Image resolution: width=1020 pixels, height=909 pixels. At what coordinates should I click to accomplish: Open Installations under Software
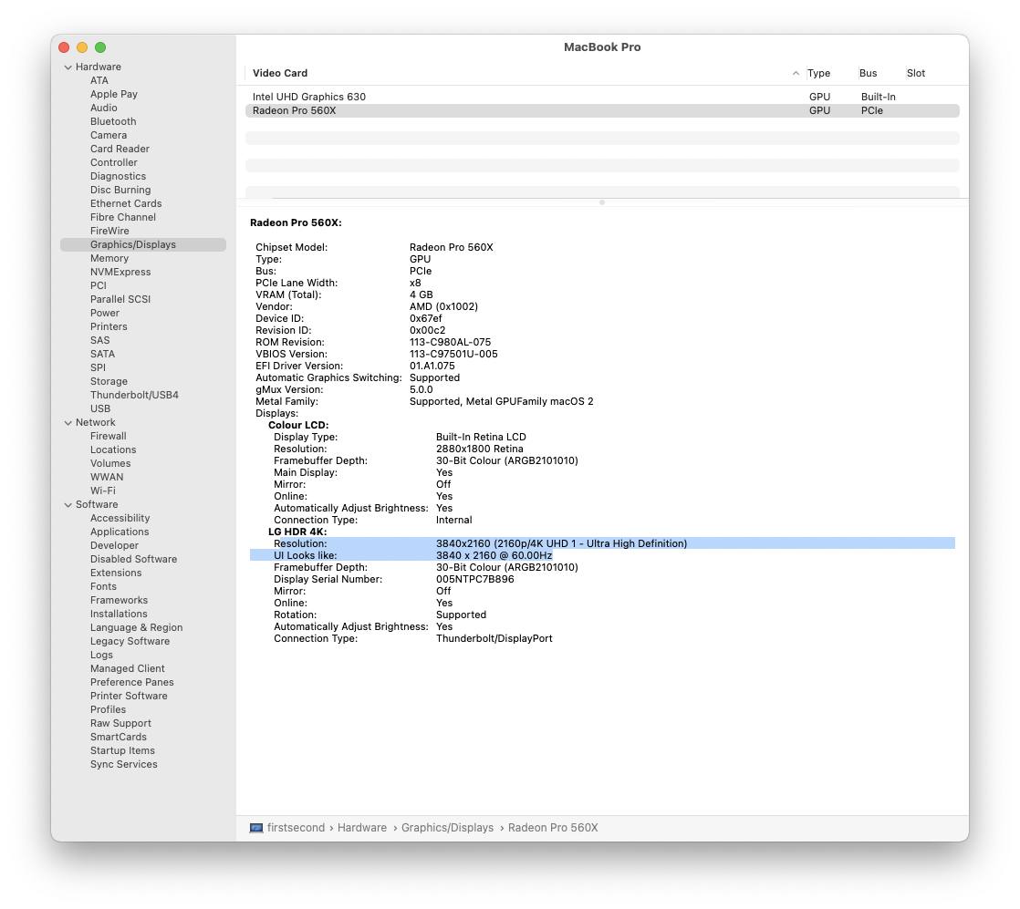point(119,614)
